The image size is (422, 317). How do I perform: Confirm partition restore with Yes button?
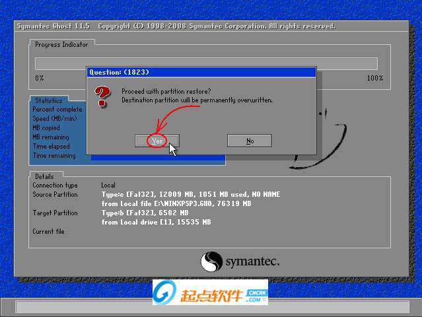coord(157,141)
